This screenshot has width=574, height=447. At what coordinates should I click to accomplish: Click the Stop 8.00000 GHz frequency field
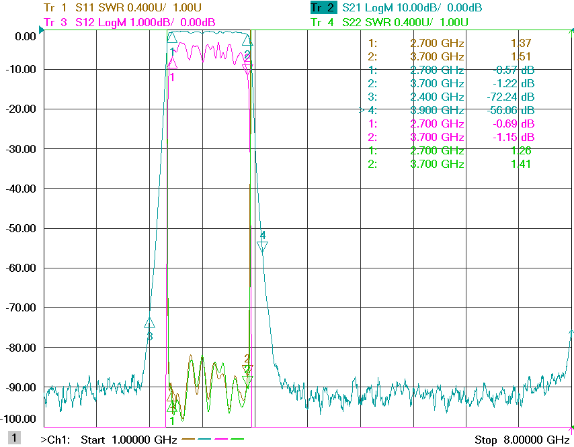(x=522, y=440)
